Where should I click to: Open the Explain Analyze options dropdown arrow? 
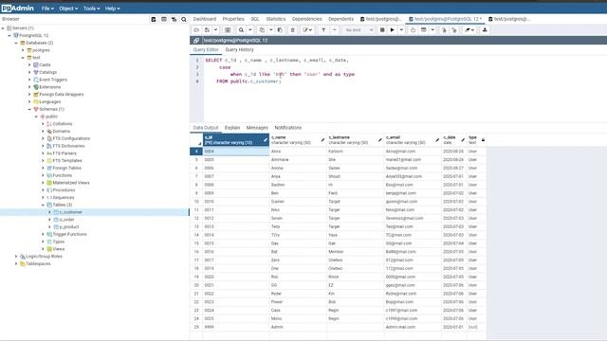pyautogui.click(x=432, y=30)
